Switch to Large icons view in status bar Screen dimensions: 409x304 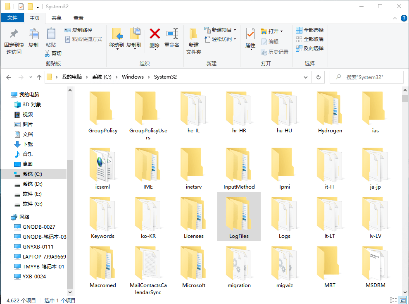403,300
